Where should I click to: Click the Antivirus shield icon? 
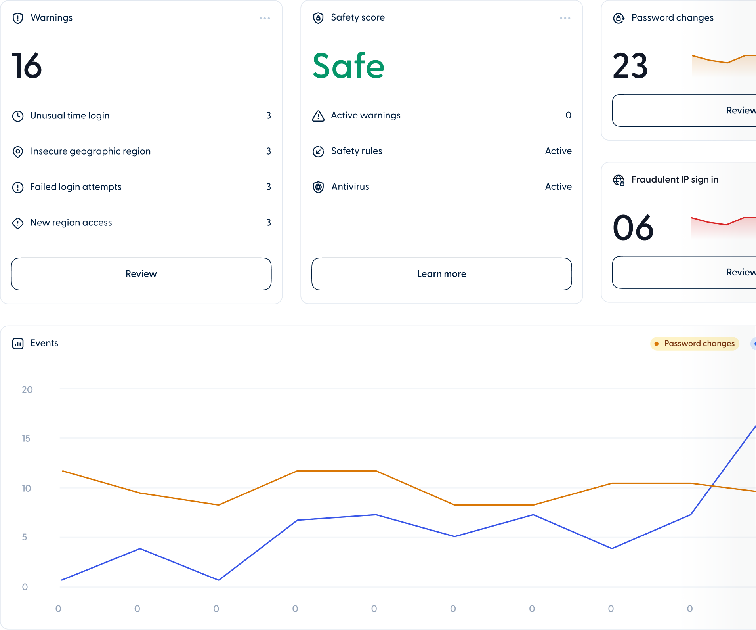point(318,187)
